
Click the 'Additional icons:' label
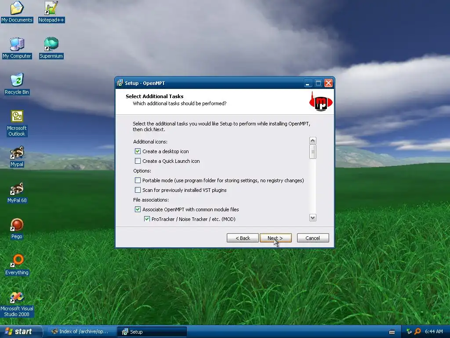pyautogui.click(x=150, y=142)
